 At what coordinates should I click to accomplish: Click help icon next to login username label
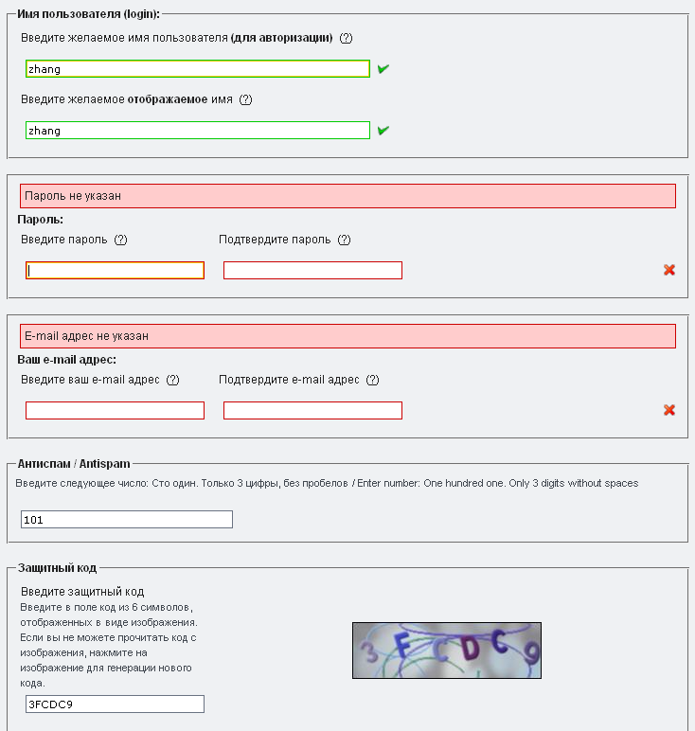(346, 38)
